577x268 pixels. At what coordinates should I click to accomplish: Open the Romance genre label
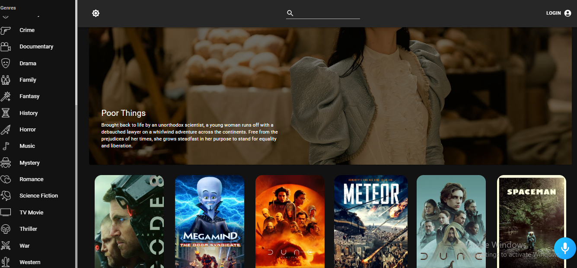click(x=32, y=179)
